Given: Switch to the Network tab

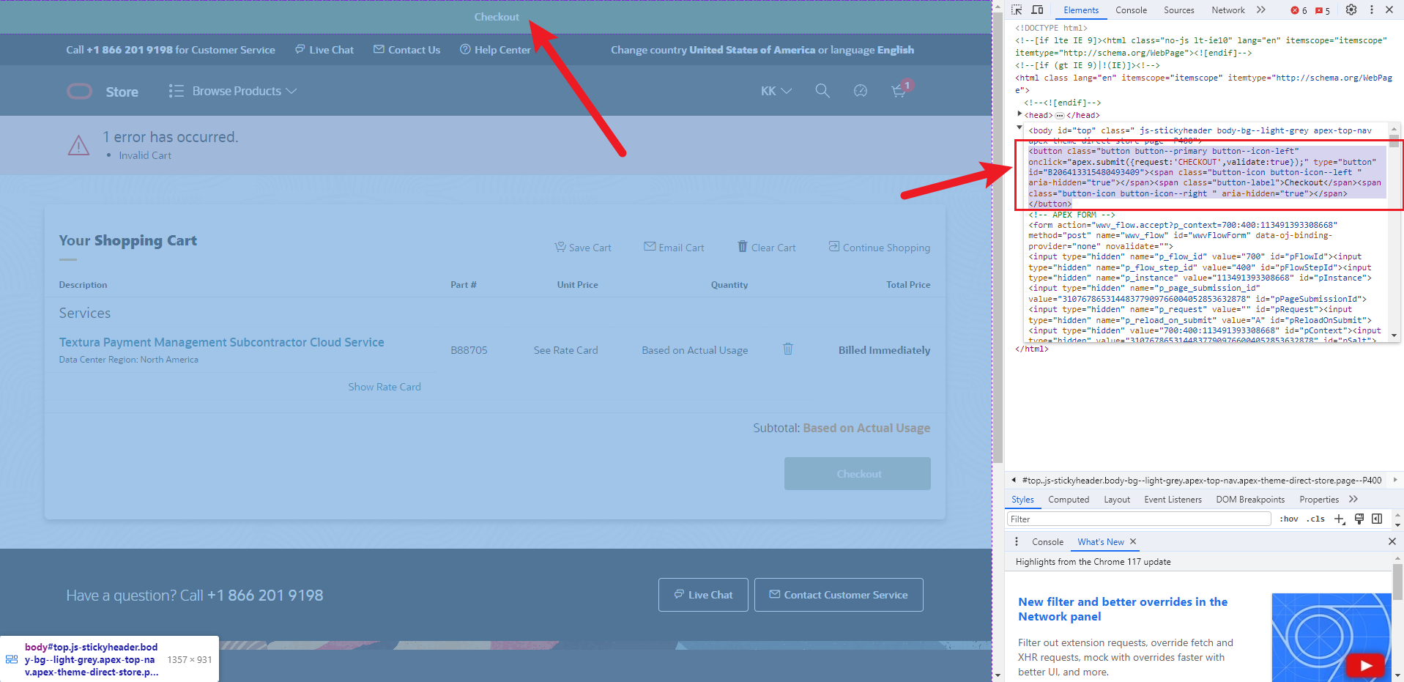Looking at the screenshot, I should (1227, 10).
